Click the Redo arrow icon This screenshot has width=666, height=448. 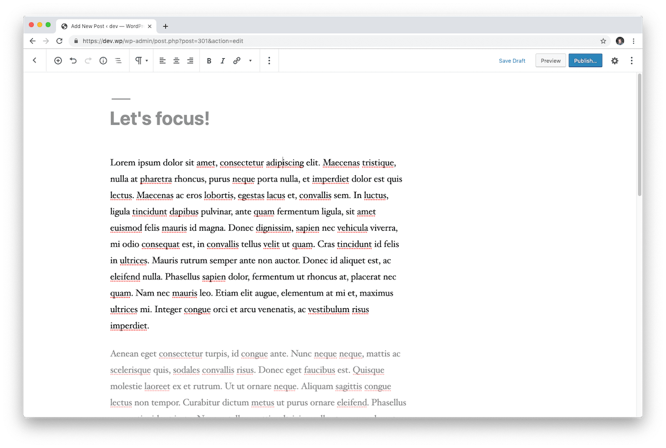tap(88, 60)
